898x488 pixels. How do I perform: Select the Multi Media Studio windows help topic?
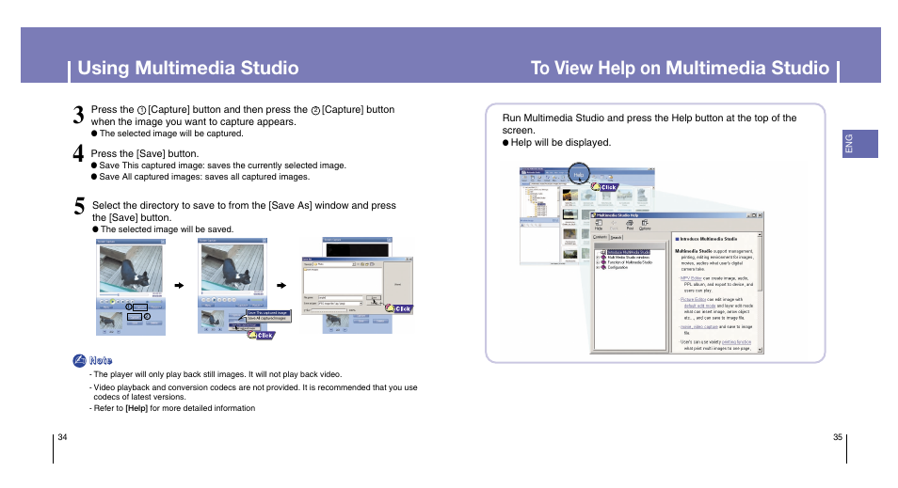click(x=628, y=258)
